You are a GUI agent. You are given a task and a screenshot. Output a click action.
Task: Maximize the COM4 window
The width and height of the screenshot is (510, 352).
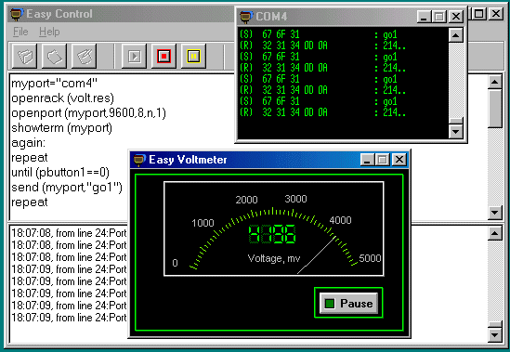[x=439, y=17]
